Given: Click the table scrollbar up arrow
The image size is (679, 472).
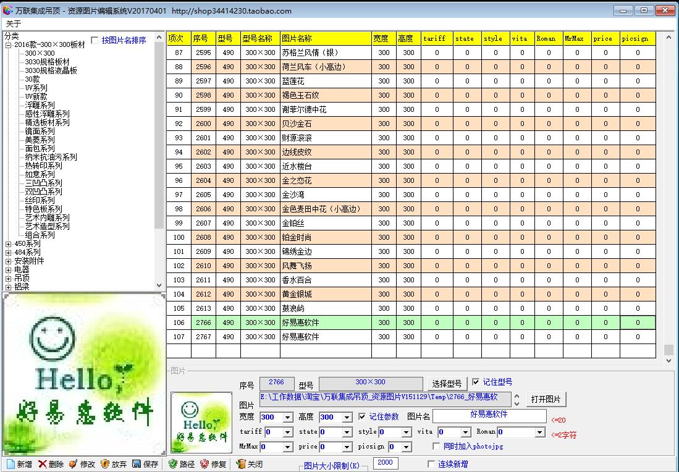Looking at the screenshot, I should (x=668, y=38).
